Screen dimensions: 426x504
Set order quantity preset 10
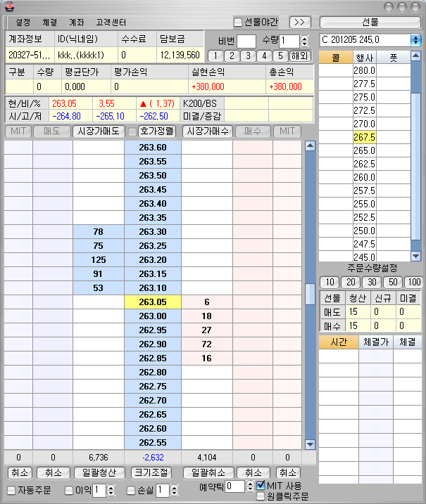330,282
